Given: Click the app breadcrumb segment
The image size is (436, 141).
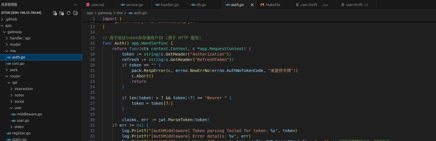Looking at the screenshot, I should [90, 13].
